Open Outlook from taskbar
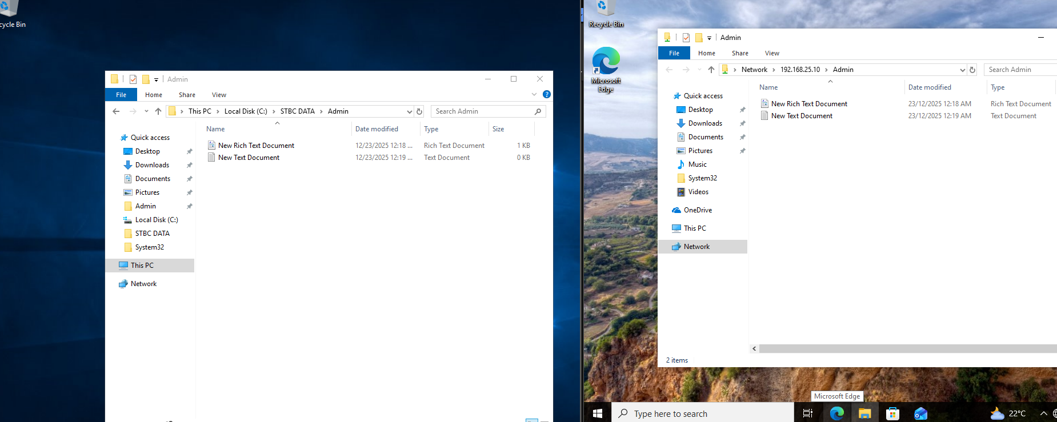This screenshot has width=1057, height=422. [x=920, y=413]
